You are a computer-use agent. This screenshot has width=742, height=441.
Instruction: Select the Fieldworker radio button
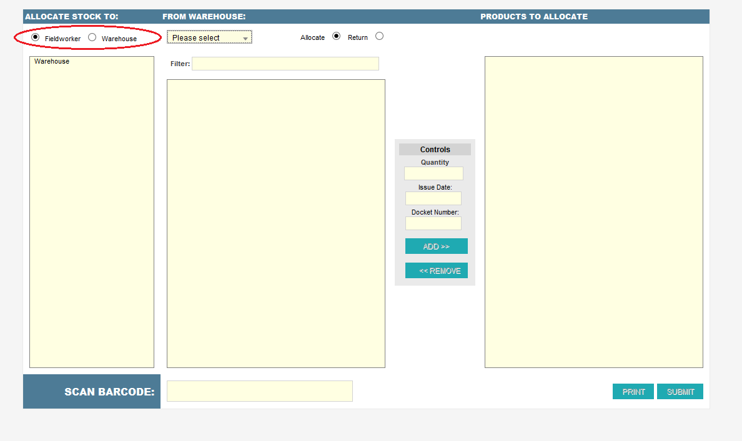tap(35, 37)
